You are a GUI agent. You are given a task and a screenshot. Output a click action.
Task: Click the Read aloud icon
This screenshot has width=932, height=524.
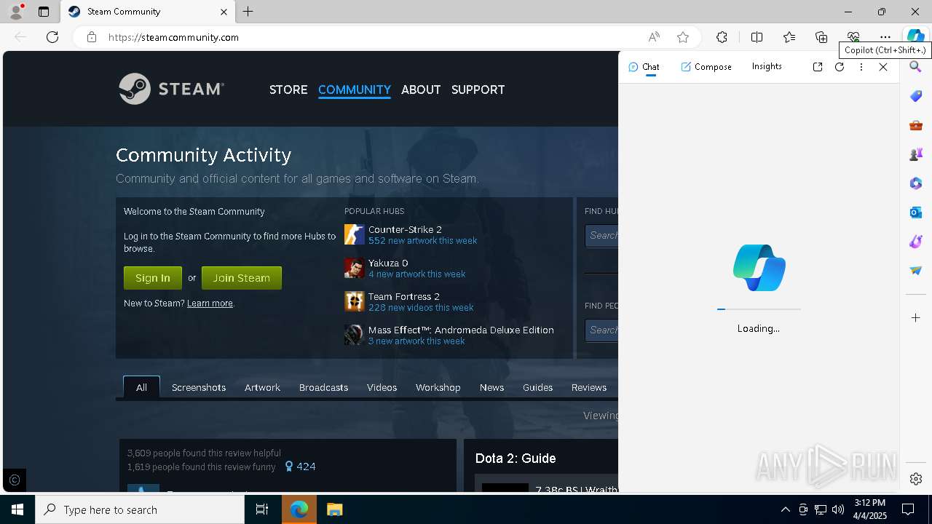coord(654,37)
